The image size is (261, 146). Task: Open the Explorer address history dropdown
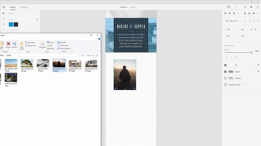pyautogui.click(x=80, y=55)
